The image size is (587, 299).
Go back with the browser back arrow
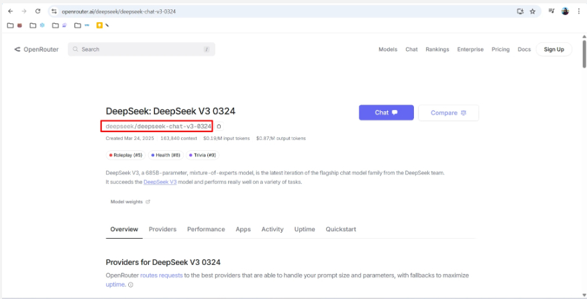pyautogui.click(x=11, y=11)
